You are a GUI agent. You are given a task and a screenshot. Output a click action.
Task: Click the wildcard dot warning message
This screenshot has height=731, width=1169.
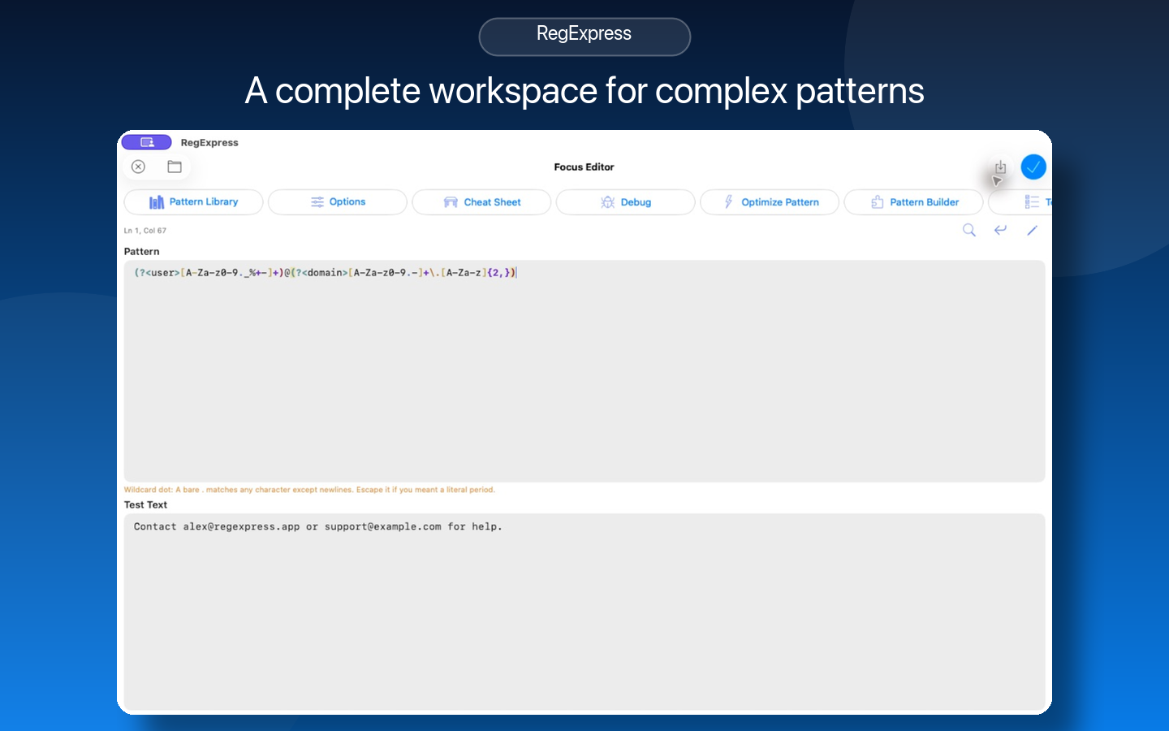coord(309,490)
